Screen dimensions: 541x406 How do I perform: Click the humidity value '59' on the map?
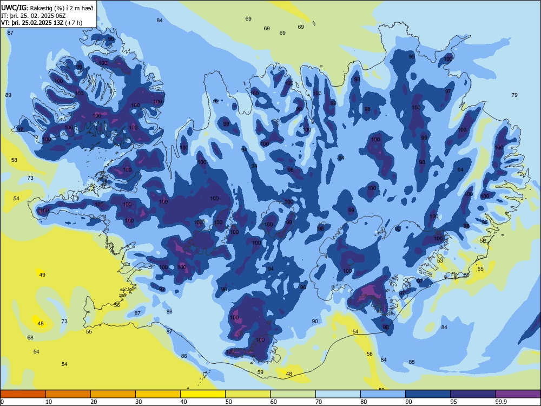(x=260, y=372)
